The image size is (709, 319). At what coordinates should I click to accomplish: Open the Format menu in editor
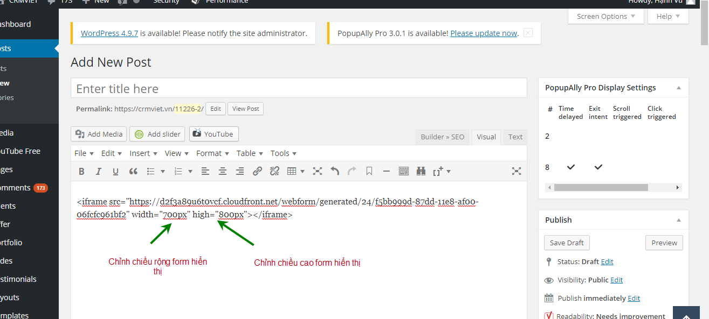click(x=212, y=153)
